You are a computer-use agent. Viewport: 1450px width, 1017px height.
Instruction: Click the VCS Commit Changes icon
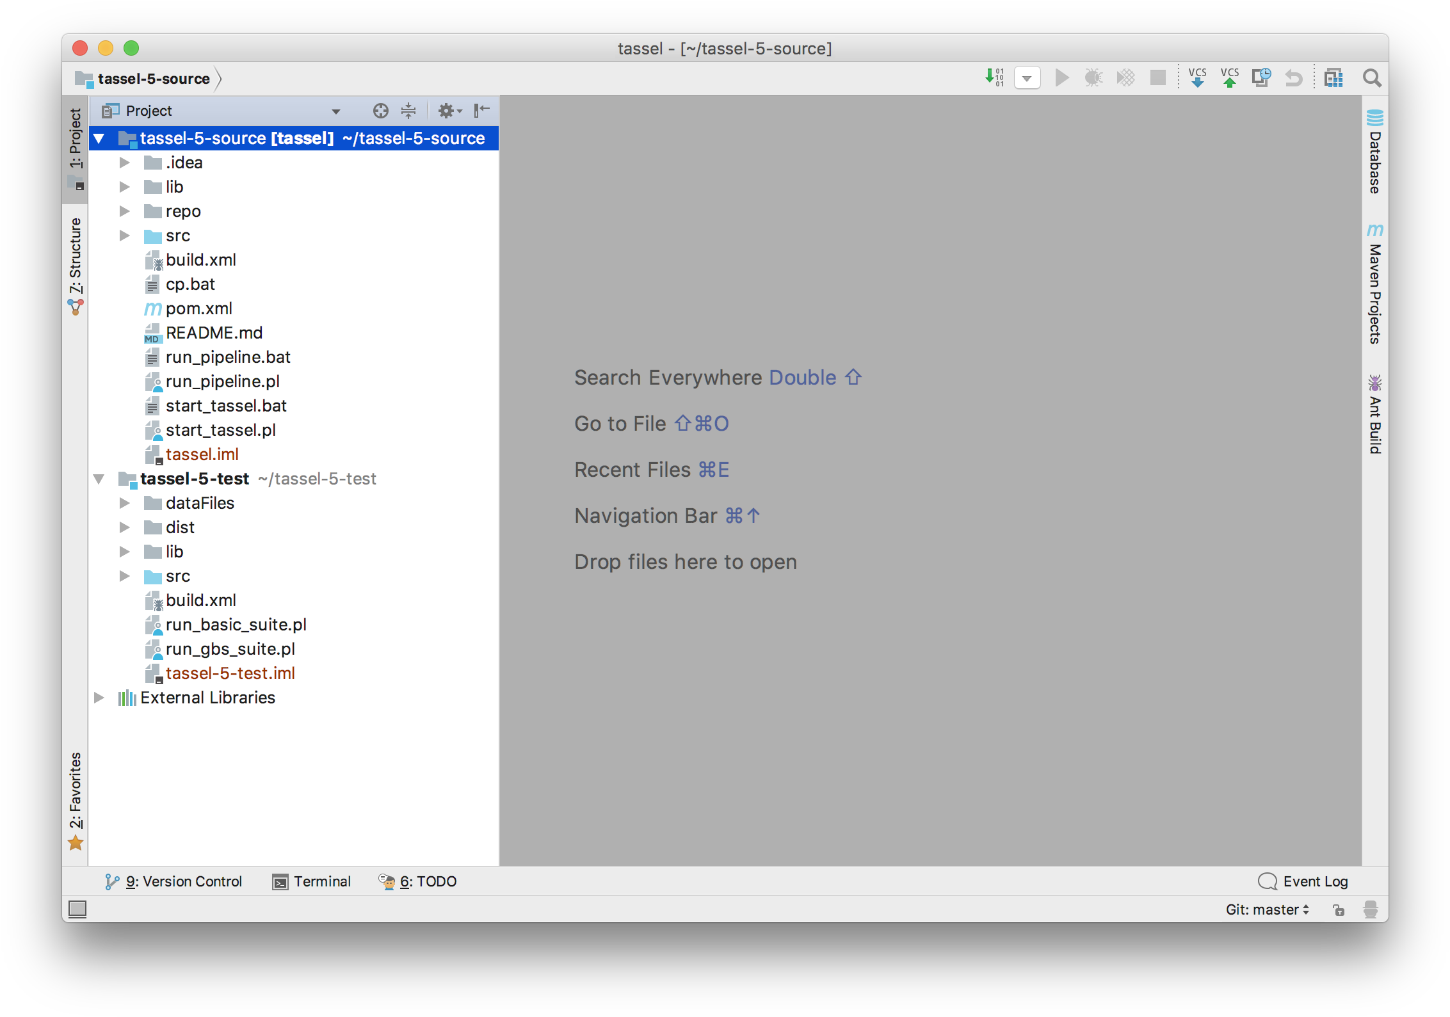coord(1229,78)
